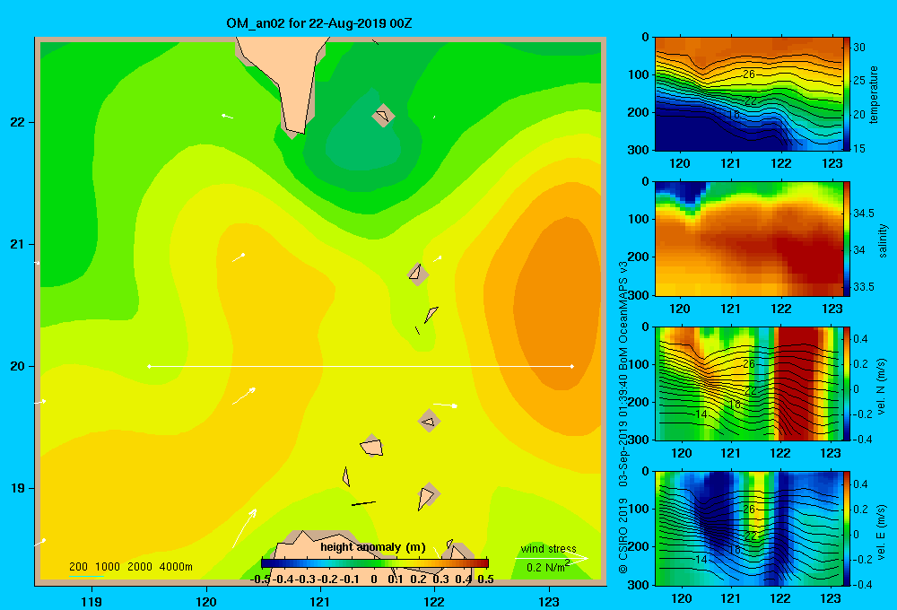897x610 pixels.
Task: Click the salinity color scale bar
Action: point(847,239)
